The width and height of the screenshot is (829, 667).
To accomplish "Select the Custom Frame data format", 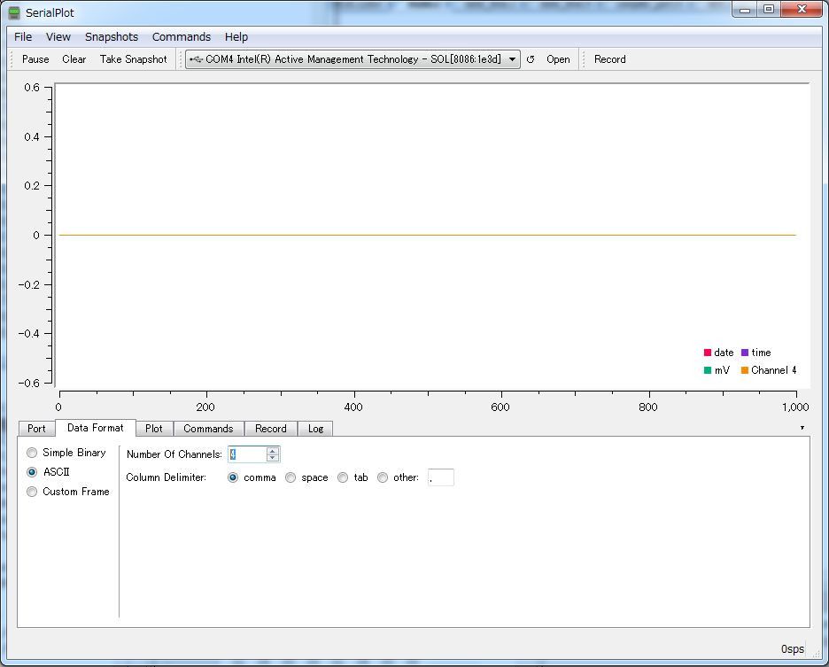I will click(32, 492).
